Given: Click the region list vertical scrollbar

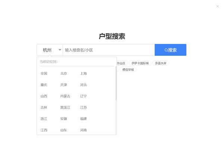Looking at the screenshot, I should (x=116, y=83).
